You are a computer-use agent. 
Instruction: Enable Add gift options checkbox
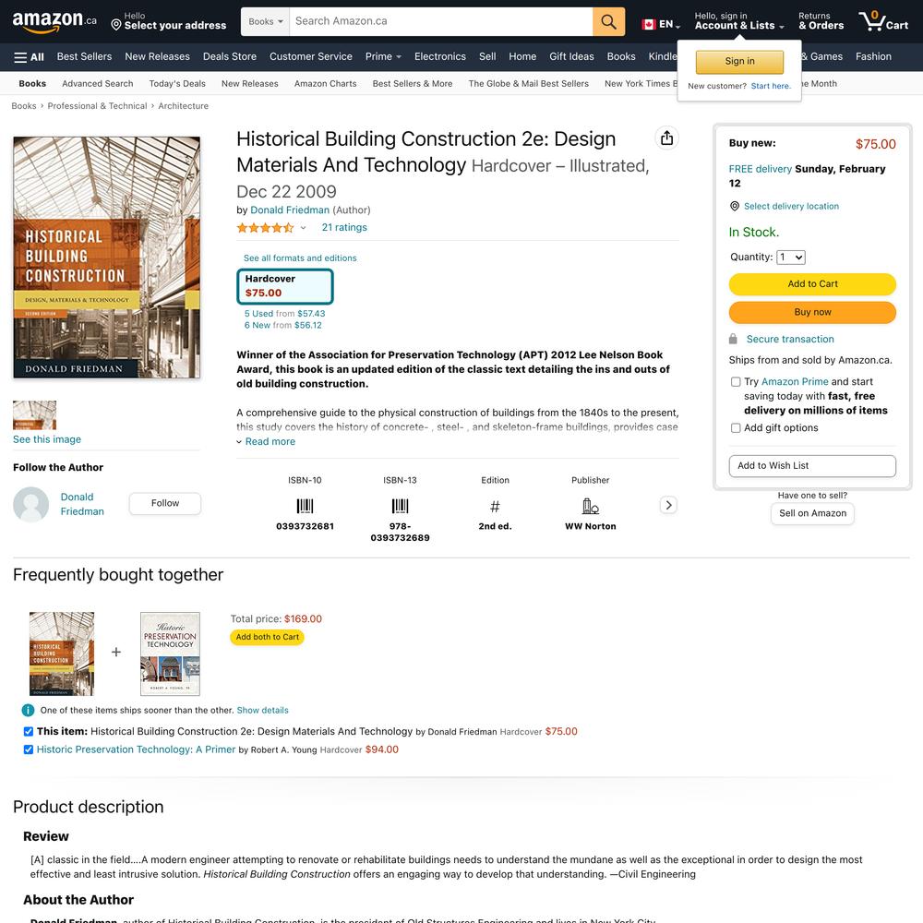[x=736, y=428]
